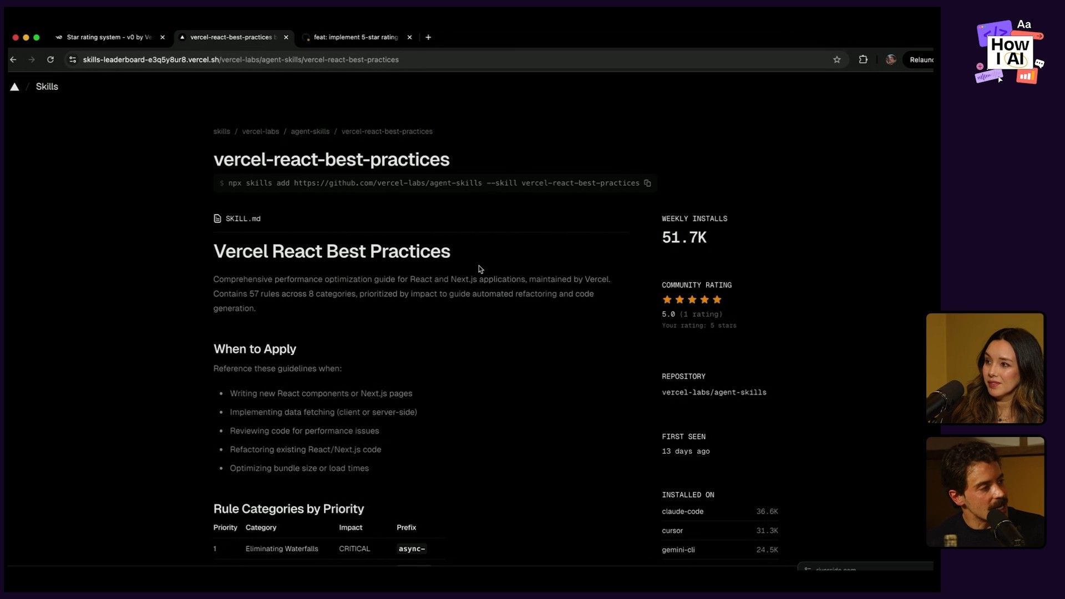Viewport: 1065px width, 599px height.
Task: Rate the skill three stars
Action: (692, 299)
